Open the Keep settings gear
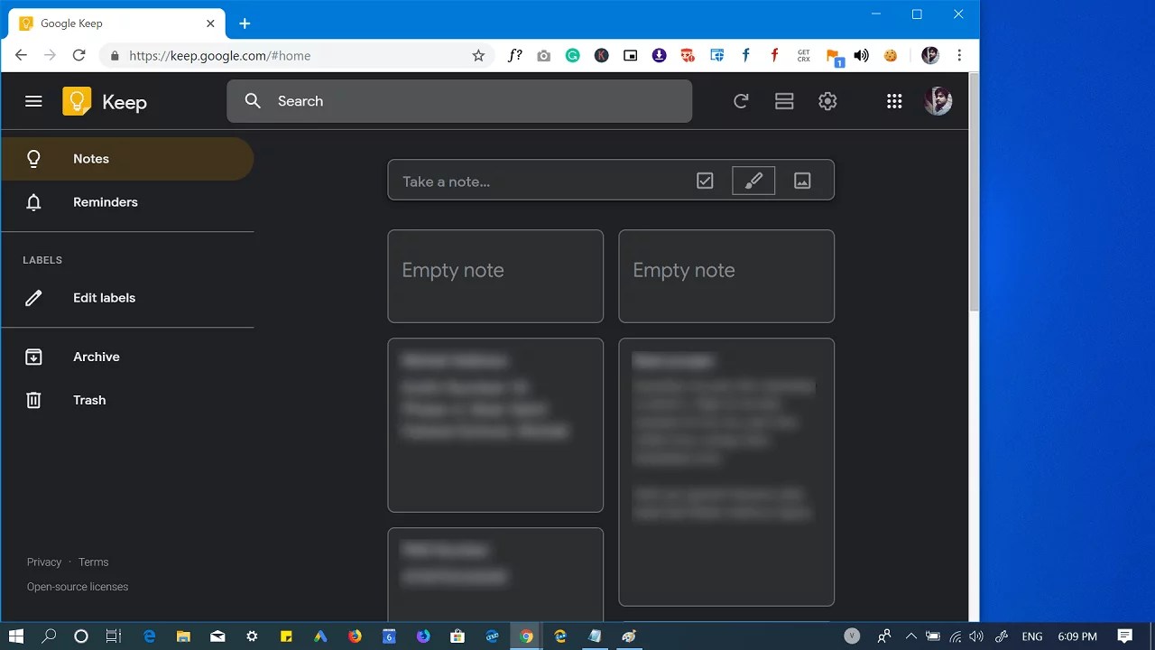1155x650 pixels. (x=827, y=101)
